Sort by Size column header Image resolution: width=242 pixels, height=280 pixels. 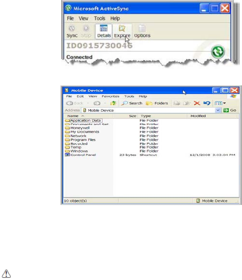click(x=125, y=116)
